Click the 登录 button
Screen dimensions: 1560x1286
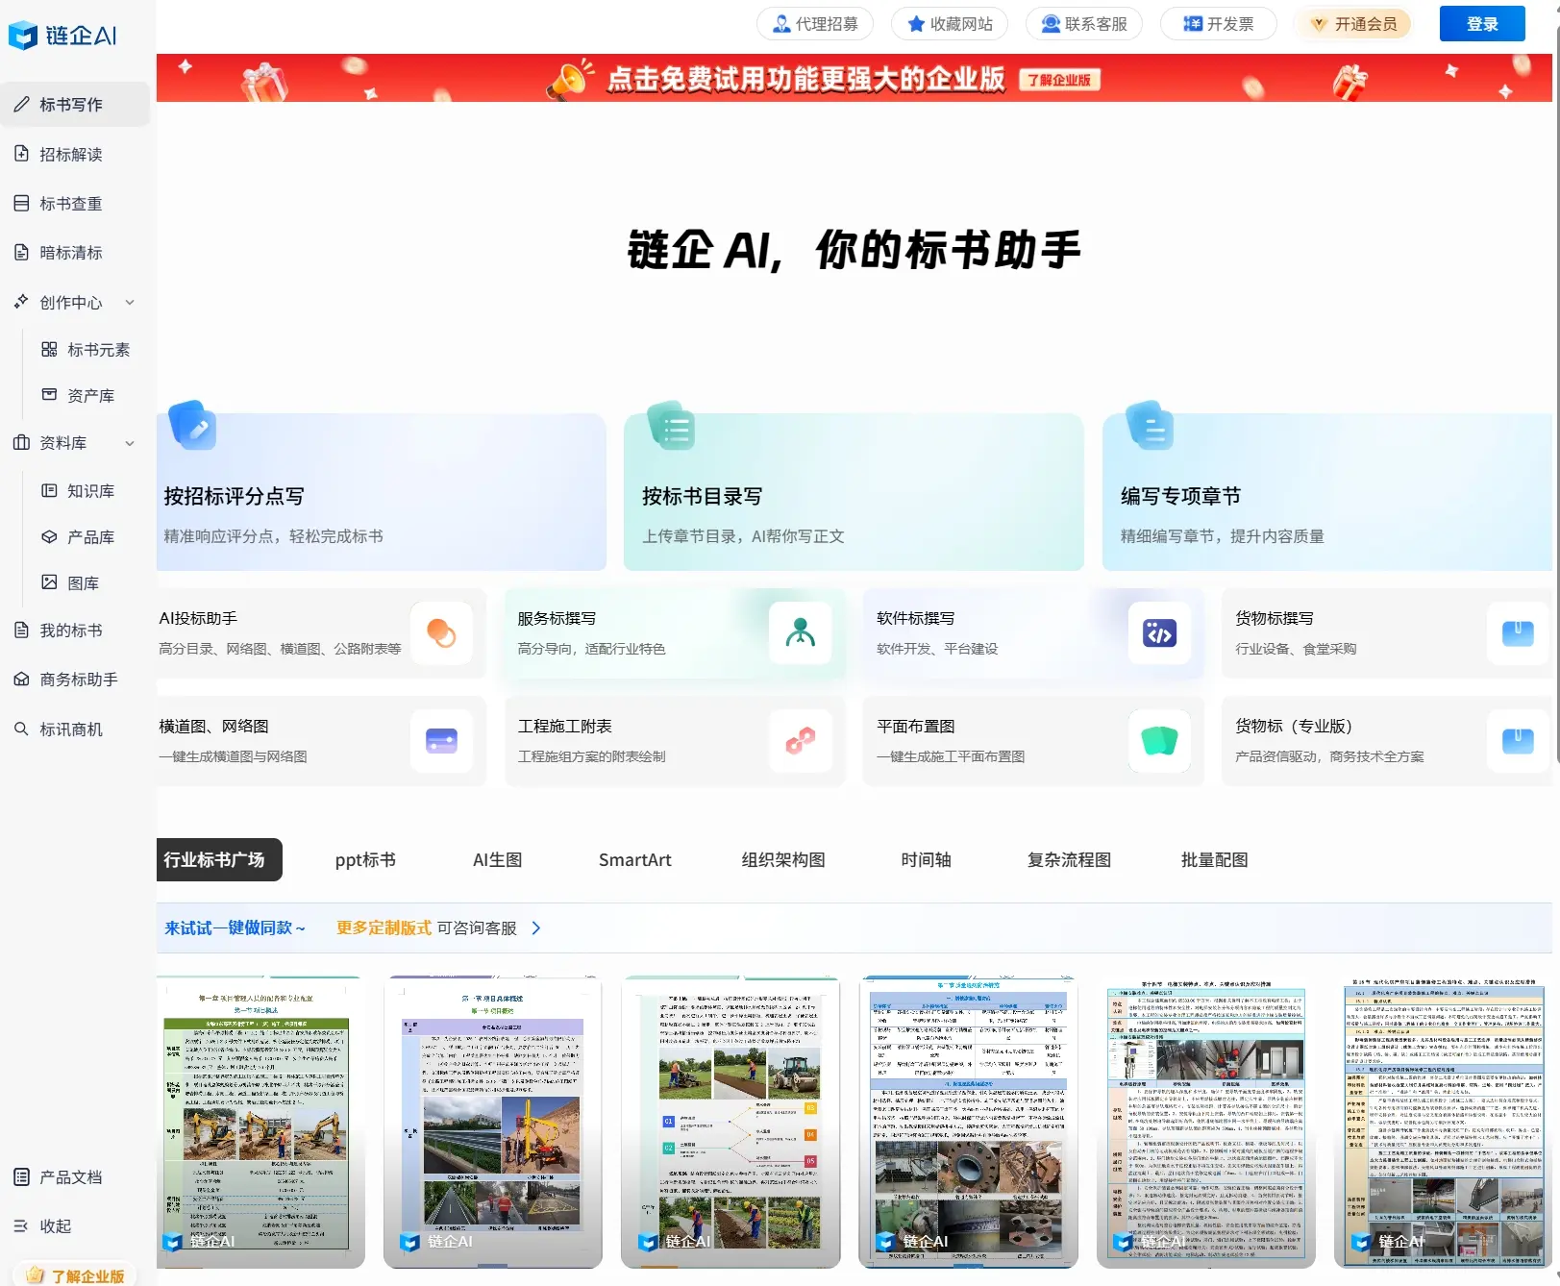pyautogui.click(x=1482, y=24)
